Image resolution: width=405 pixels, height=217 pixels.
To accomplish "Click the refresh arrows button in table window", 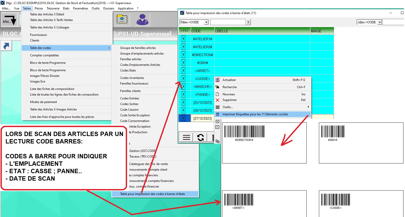I will tap(201, 138).
